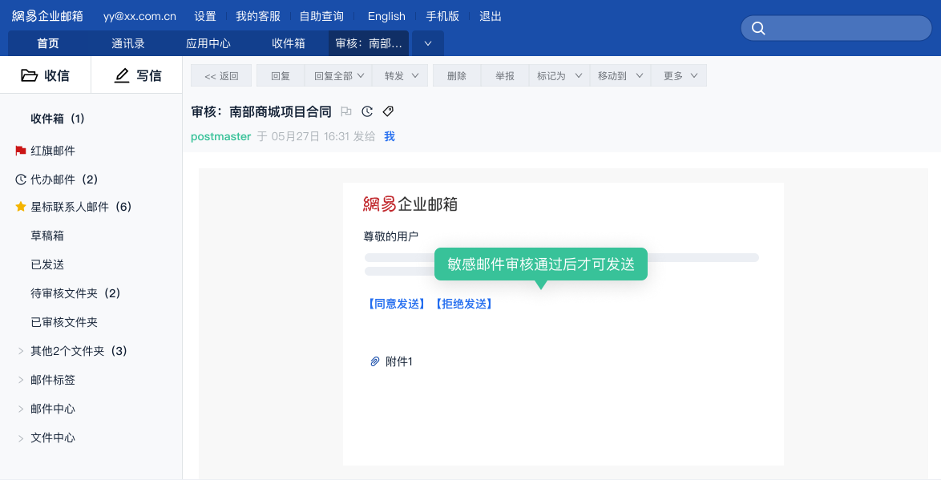Viewport: 941px width, 480px height.
Task: Click 写信 compose mail button
Action: point(137,75)
